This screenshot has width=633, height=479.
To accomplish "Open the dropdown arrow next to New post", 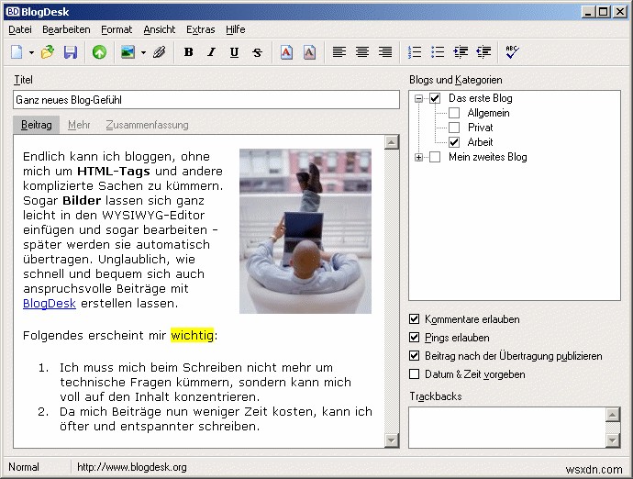I will (31, 52).
